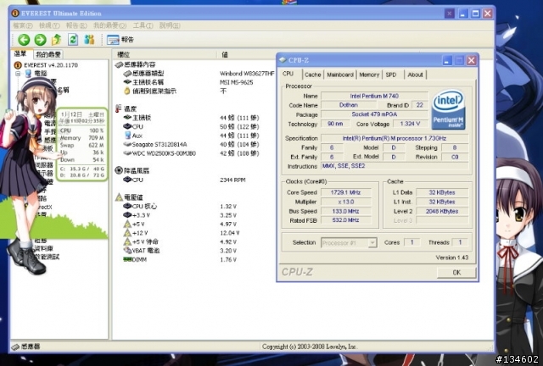Open the 工具(T) menu
Image resolution: width=543 pixels, height=366 pixels.
[x=143, y=25]
